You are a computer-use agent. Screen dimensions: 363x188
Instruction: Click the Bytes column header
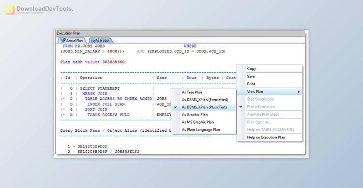point(212,78)
